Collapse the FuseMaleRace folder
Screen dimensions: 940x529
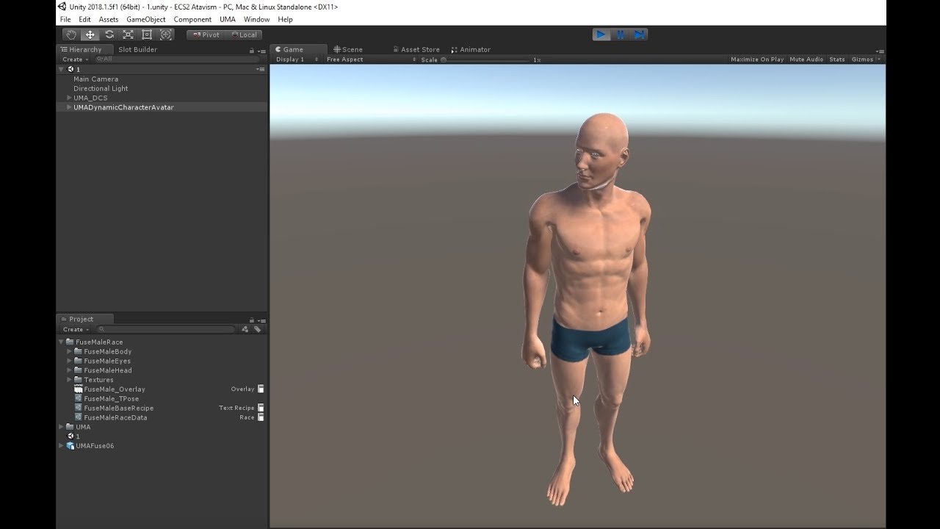coord(62,342)
